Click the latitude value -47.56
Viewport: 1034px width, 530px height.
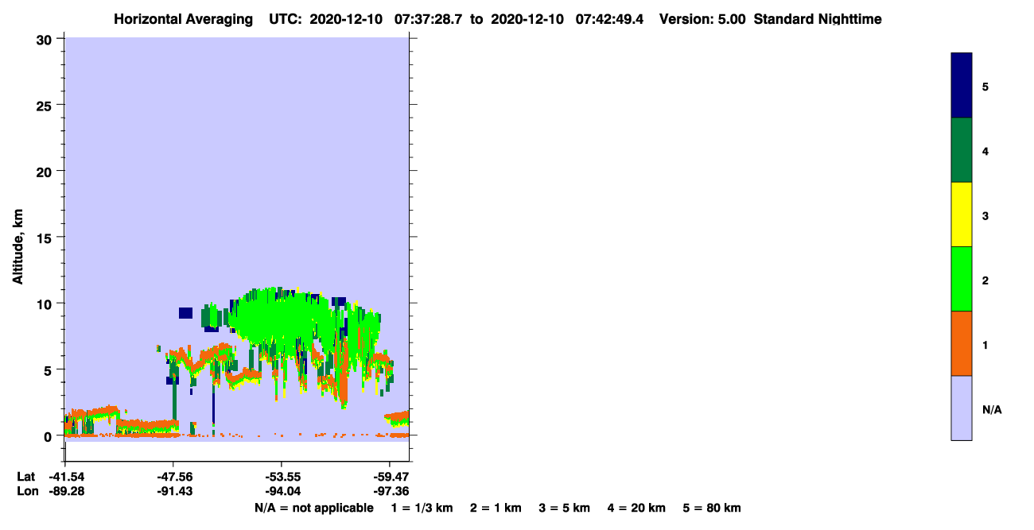pos(173,477)
